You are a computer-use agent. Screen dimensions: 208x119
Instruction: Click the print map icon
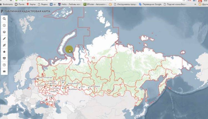[x=4, y=58]
